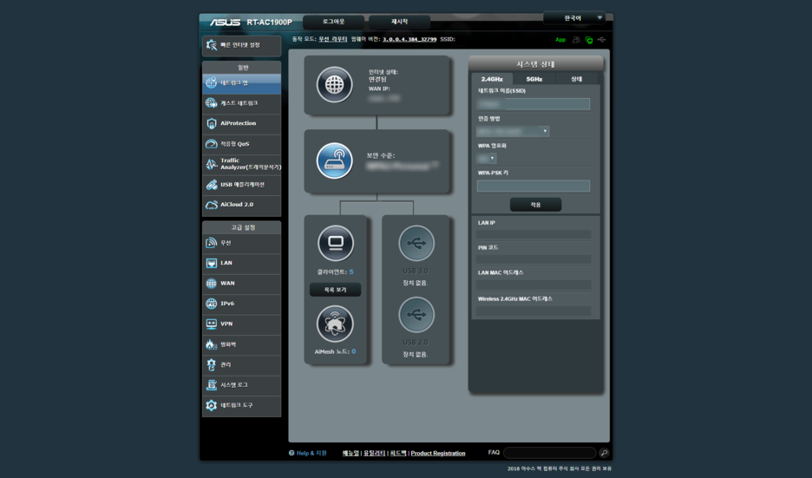The image size is (812, 478).
Task: Open the 인증 방법 dropdown
Action: coord(512,132)
